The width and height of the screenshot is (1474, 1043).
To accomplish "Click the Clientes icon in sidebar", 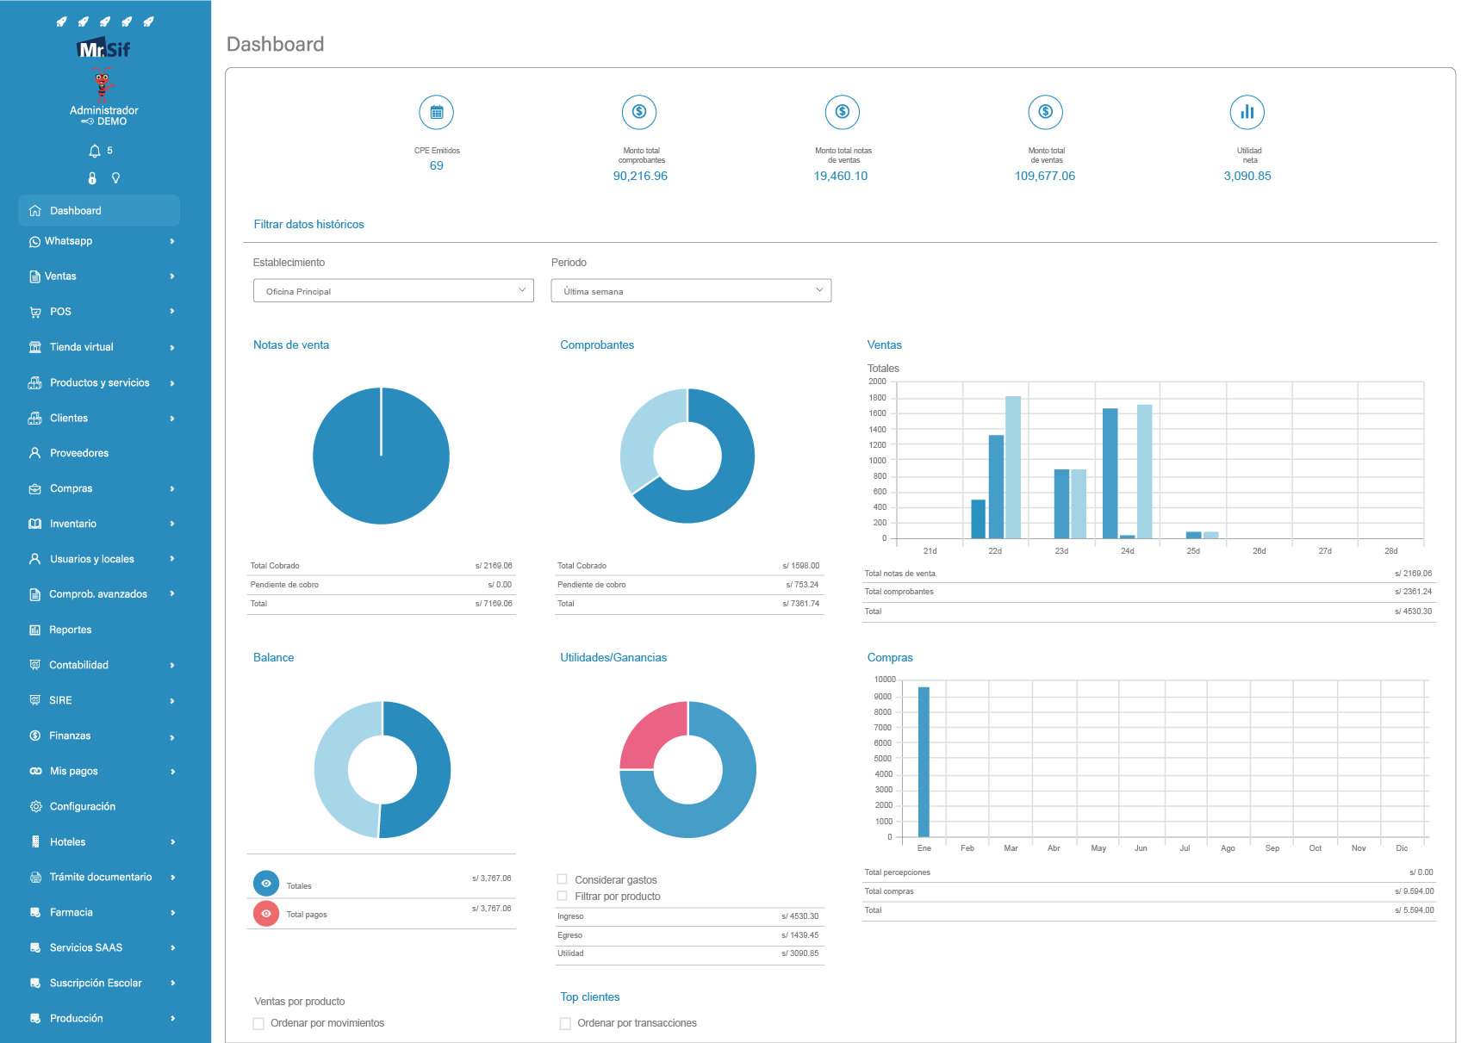I will (x=35, y=418).
